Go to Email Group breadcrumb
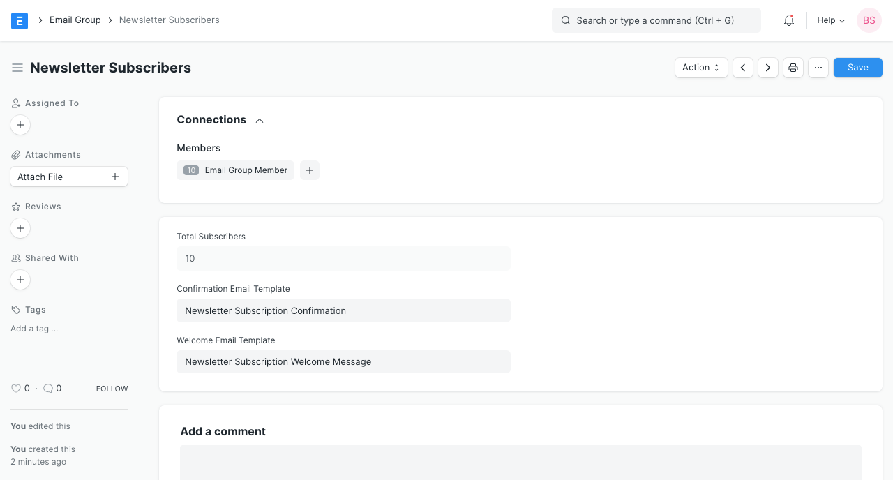The image size is (893, 480). pyautogui.click(x=75, y=20)
